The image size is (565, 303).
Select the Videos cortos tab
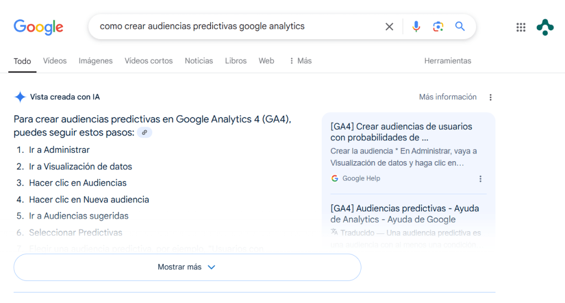pos(148,61)
